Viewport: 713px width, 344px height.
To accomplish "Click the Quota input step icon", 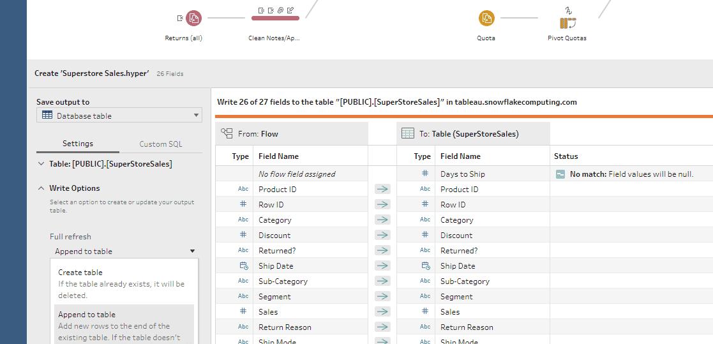I will tap(486, 19).
